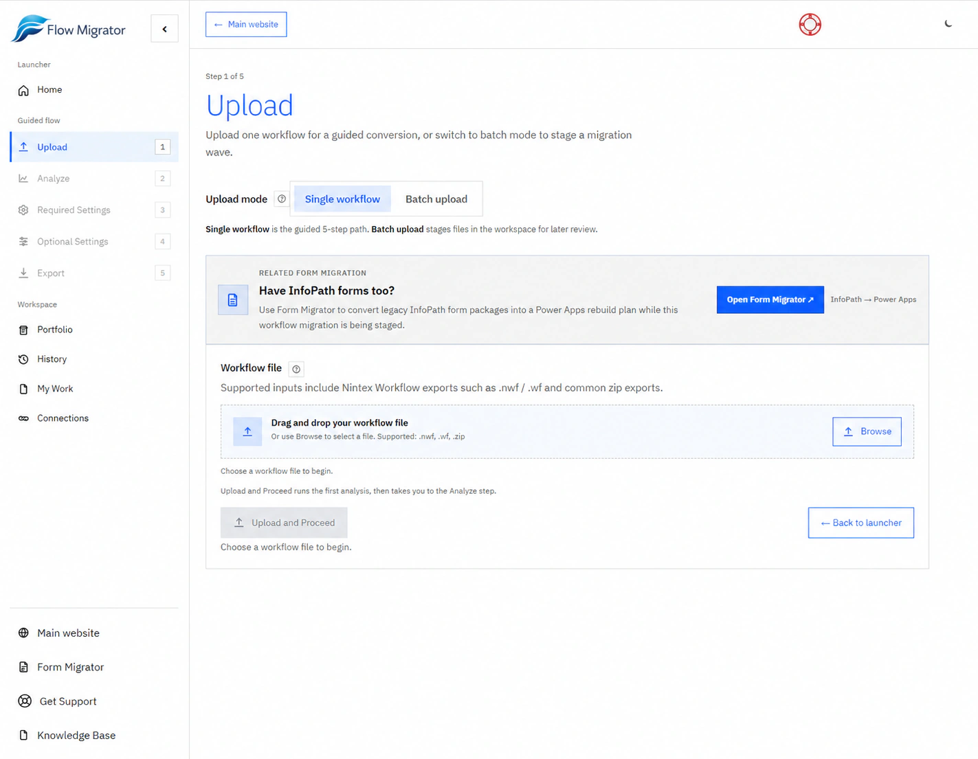Click the 'Drag and drop your workflow file' text
This screenshot has height=759, width=978.
coord(340,423)
